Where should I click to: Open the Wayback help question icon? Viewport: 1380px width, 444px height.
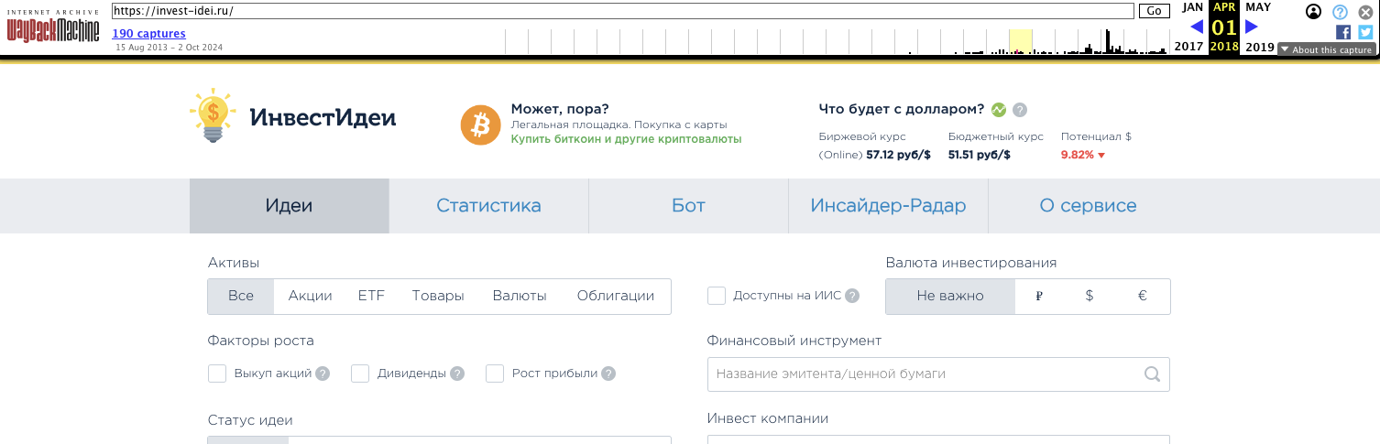point(1340,12)
